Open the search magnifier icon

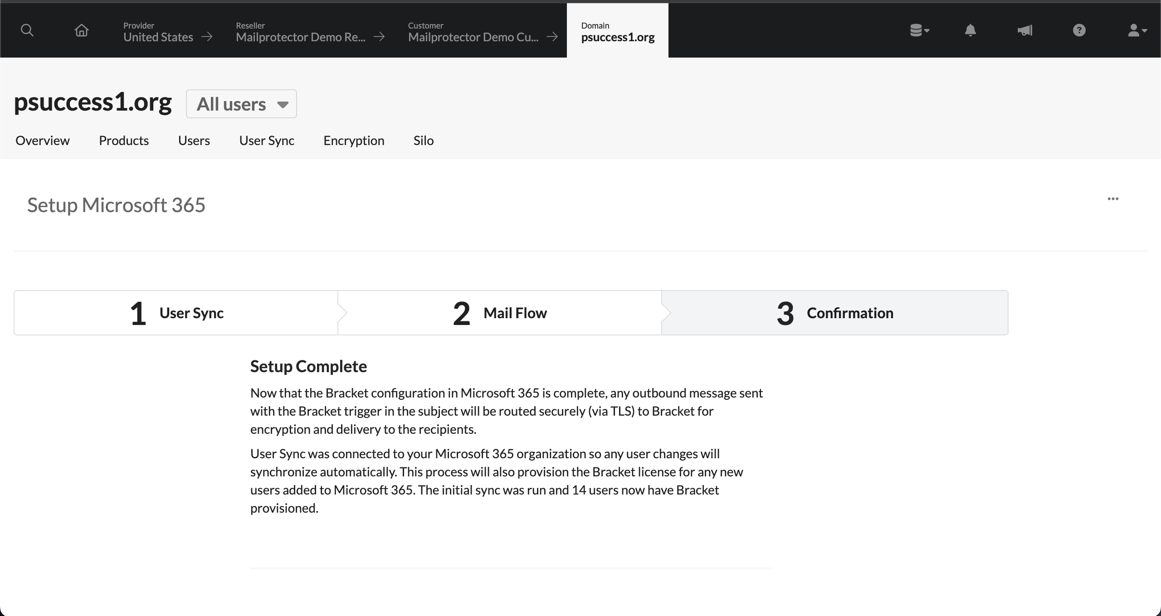(x=27, y=30)
